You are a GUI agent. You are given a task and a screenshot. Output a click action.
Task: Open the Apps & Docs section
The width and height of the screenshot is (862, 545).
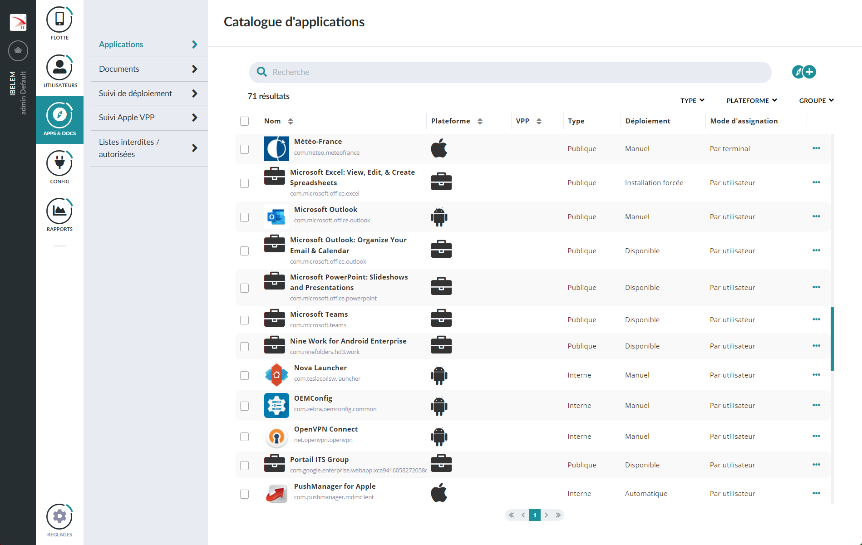(59, 120)
